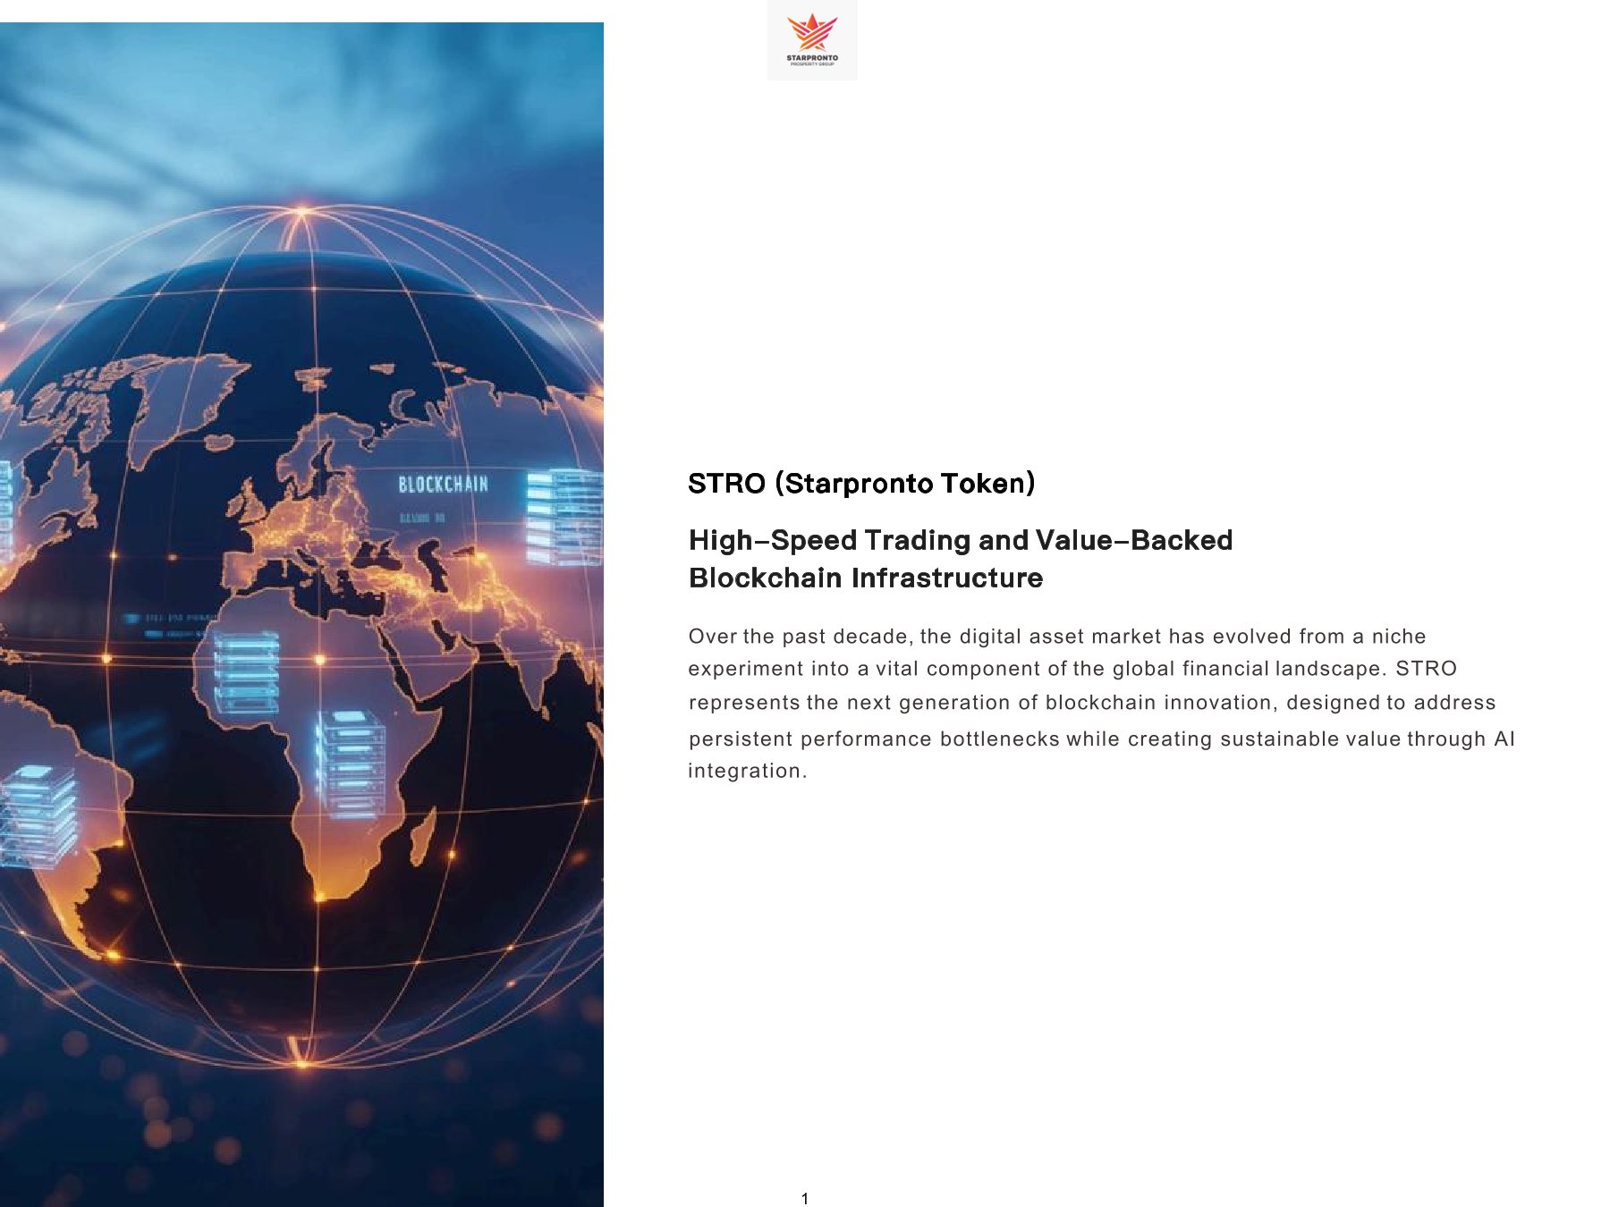Click the server stack icon over central Africa
This screenshot has width=1610, height=1207.
pos(351,763)
